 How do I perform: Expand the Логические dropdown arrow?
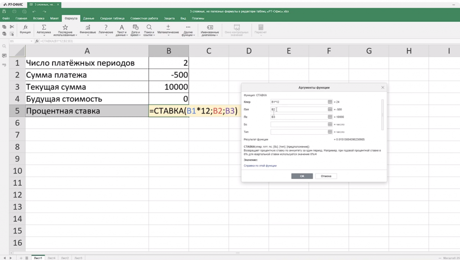pos(106,35)
